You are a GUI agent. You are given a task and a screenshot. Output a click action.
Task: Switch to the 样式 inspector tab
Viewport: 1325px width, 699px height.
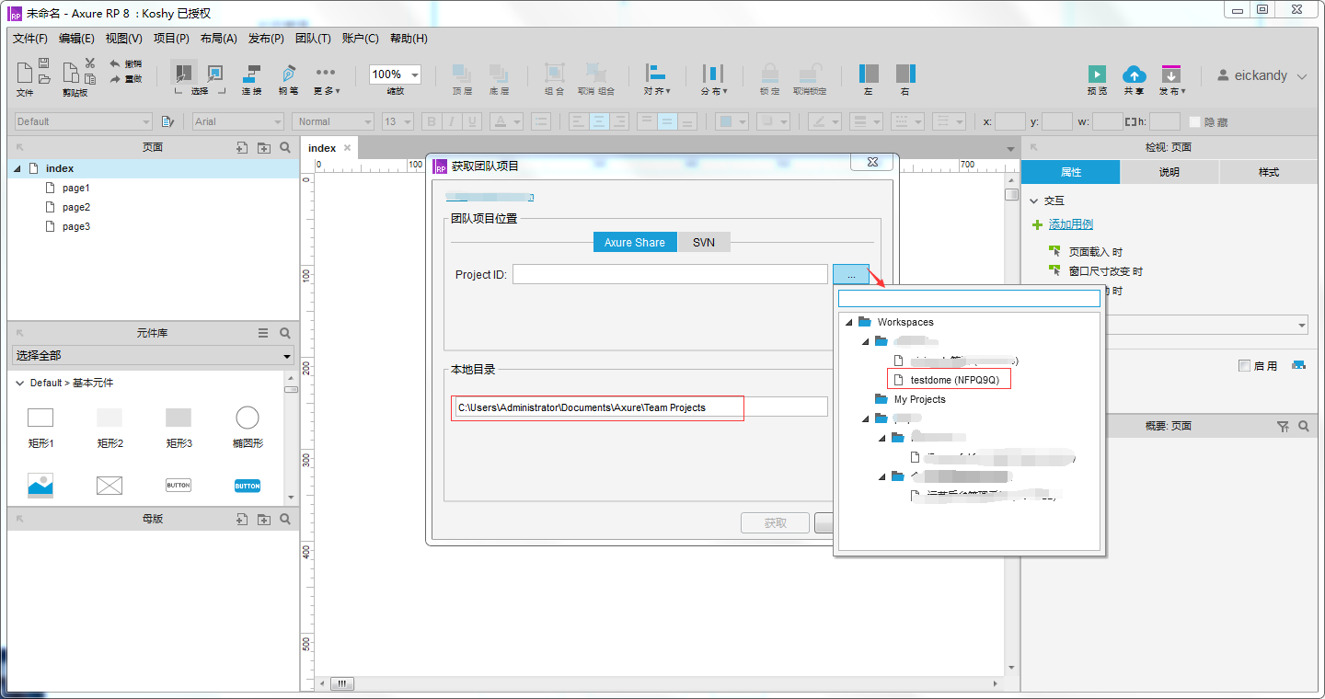click(x=1269, y=172)
